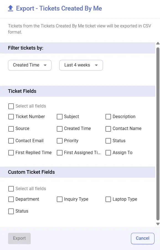This screenshot has width=160, height=250.
Task: Check the Description field
Action: coord(108,117)
